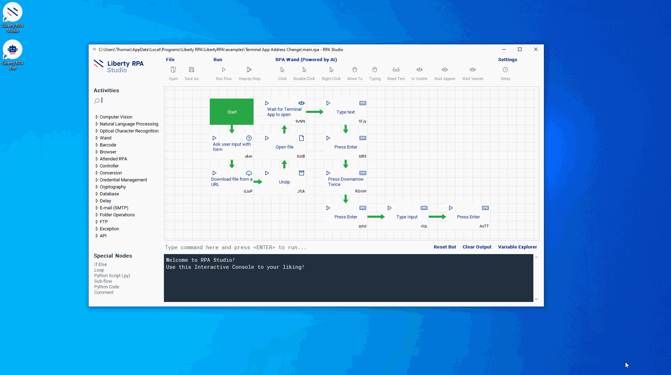Click the Open file toolbar icon
Viewport: 671px width, 375px height.
(x=173, y=70)
